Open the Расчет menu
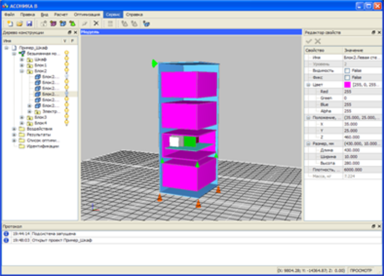Screen dimensions: 384x276 pyautogui.click(x=61, y=15)
